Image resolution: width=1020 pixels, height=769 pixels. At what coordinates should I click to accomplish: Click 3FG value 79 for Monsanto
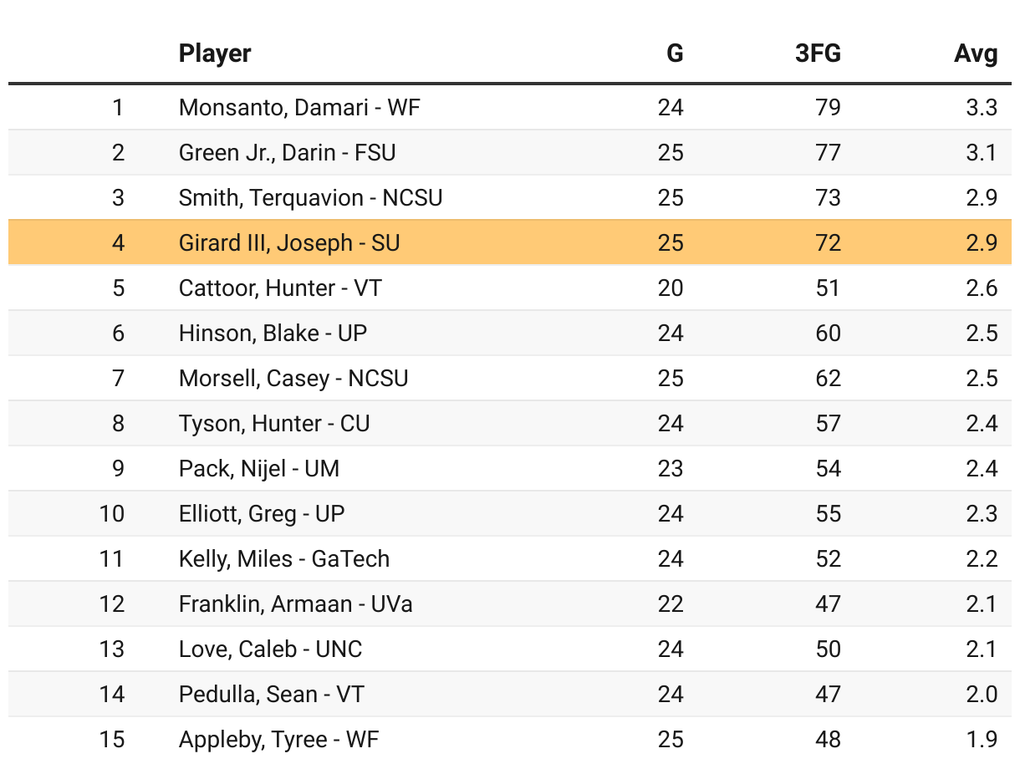pyautogui.click(x=828, y=107)
